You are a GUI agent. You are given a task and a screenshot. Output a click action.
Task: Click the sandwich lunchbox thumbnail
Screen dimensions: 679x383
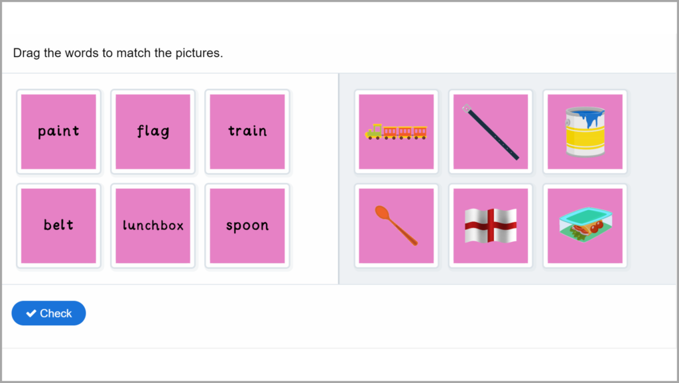click(584, 225)
